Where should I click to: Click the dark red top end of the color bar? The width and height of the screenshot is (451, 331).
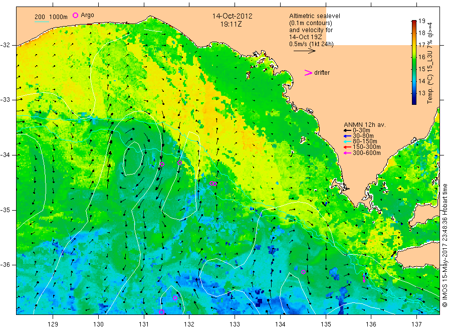(414, 22)
